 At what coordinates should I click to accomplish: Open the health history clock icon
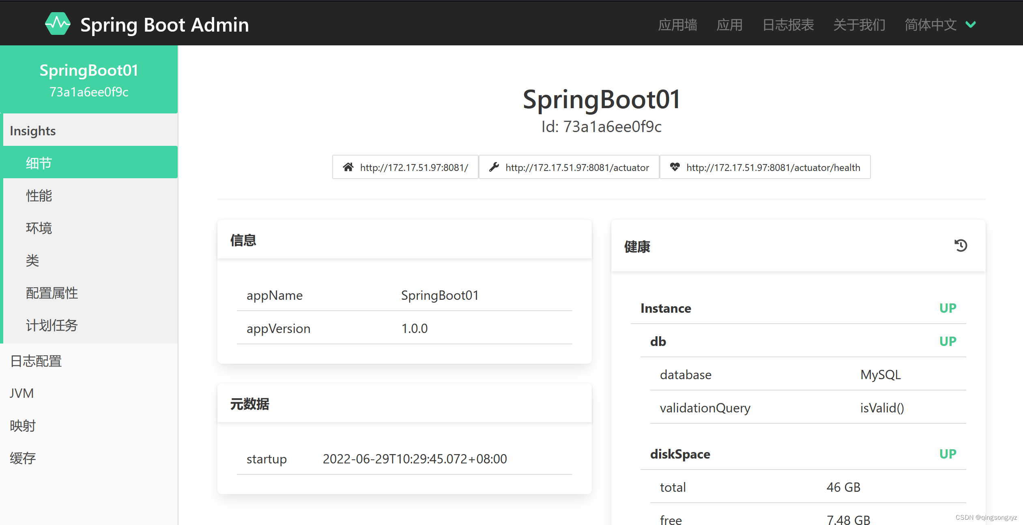(961, 245)
